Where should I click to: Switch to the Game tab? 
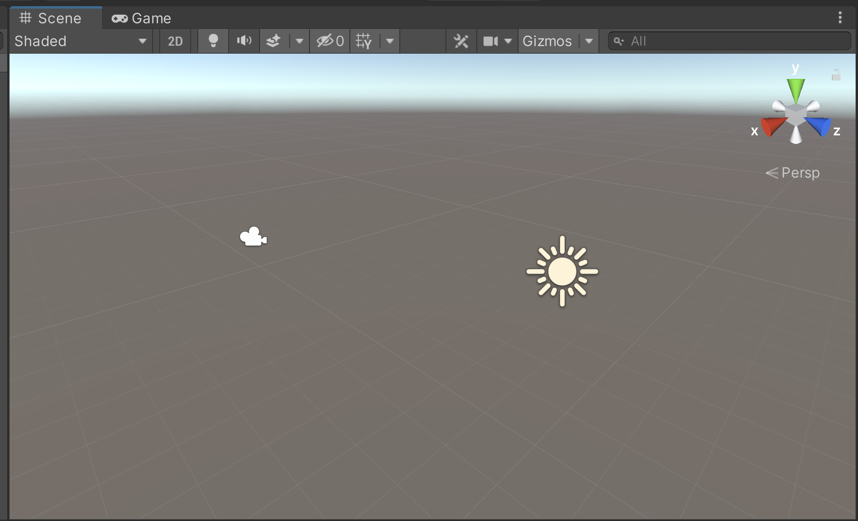pos(141,18)
